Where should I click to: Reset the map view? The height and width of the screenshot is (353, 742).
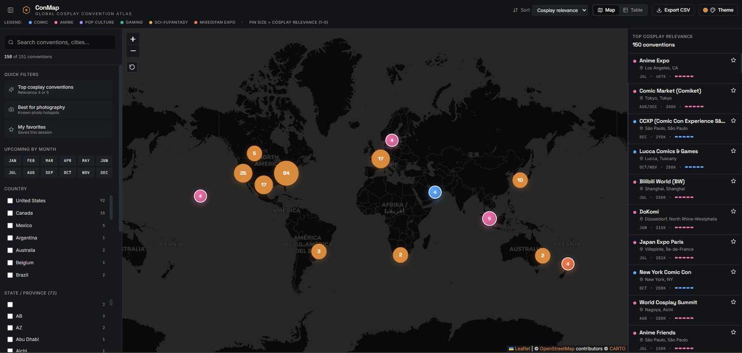coord(132,67)
